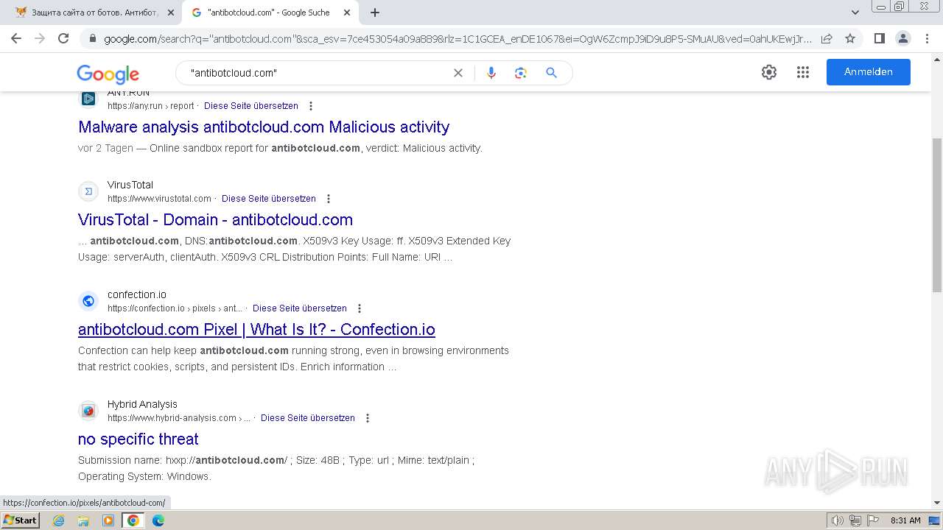Open more options for VirusTotal result
This screenshot has height=530, width=943.
coord(329,199)
